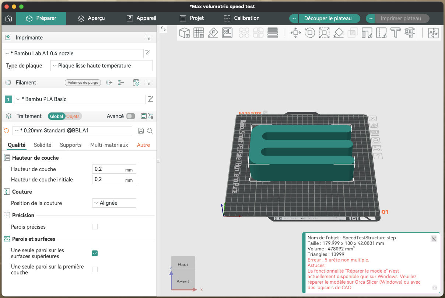Screen dimensions: 445x298
Task: Select the Move tool in toolbar
Action: (x=296, y=33)
